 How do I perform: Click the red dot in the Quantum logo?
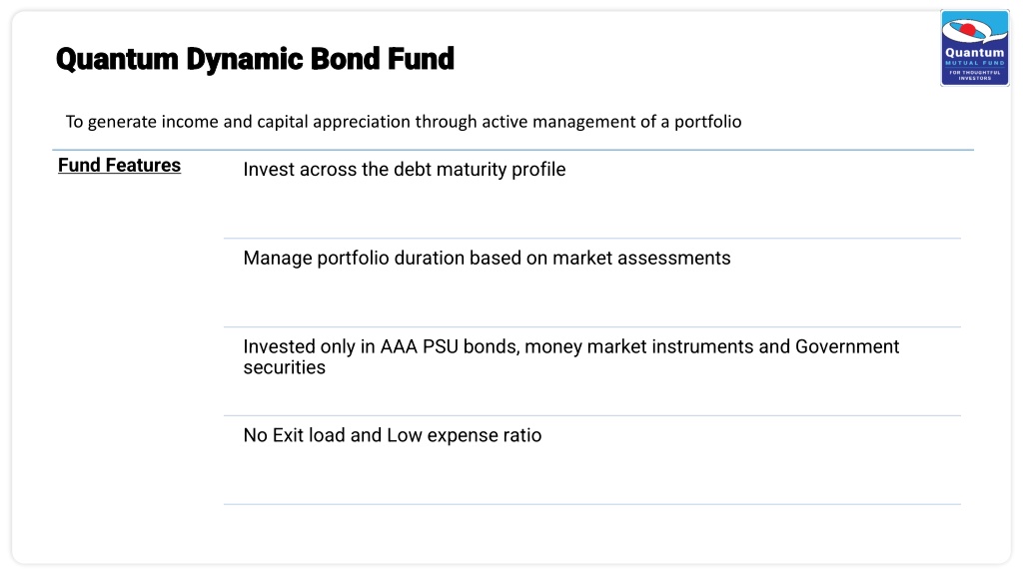click(969, 29)
